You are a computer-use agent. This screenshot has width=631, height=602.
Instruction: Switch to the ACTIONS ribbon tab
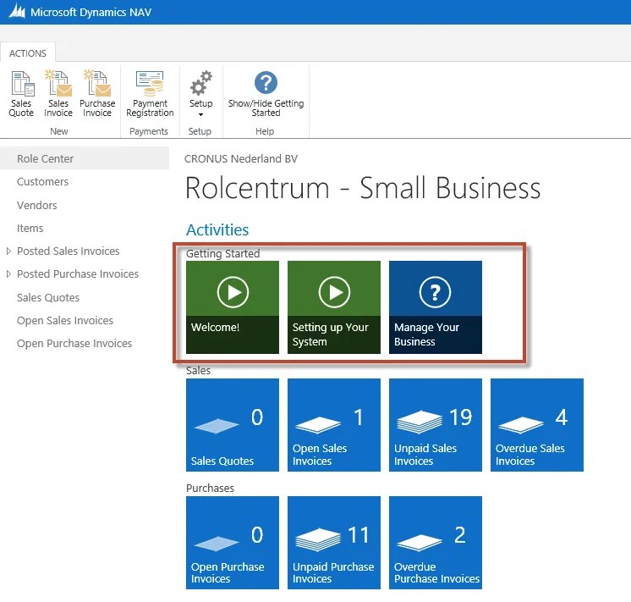[28, 53]
